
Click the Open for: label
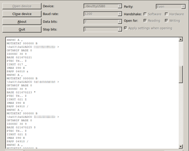point(131,21)
